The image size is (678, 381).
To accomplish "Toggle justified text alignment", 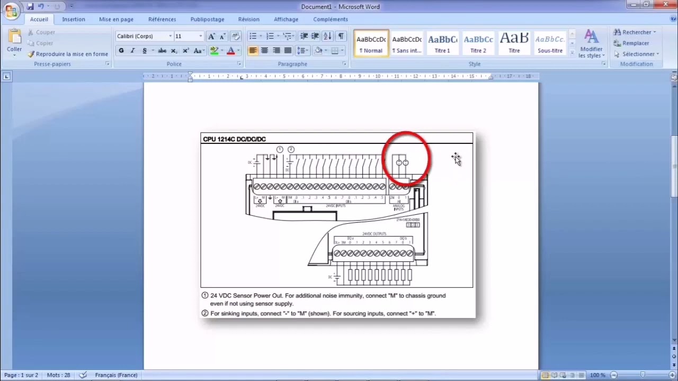I will 288,50.
